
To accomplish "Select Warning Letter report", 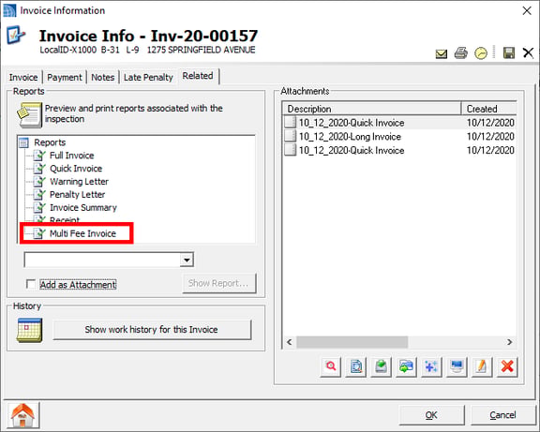I will pos(79,182).
